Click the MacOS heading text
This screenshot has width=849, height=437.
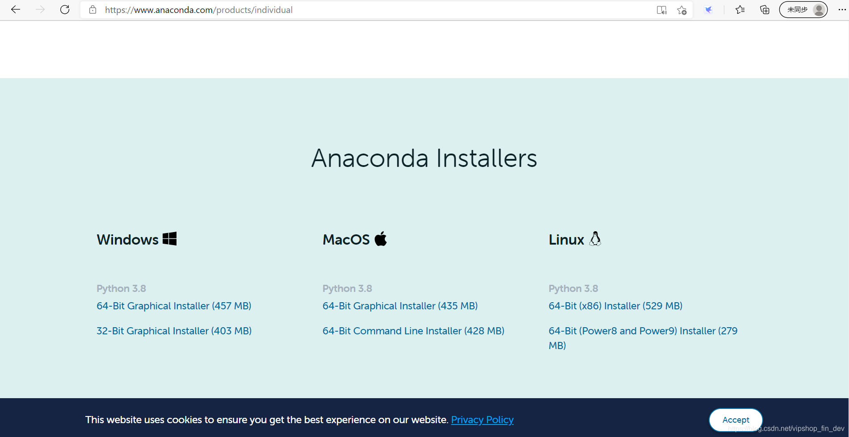(x=346, y=240)
